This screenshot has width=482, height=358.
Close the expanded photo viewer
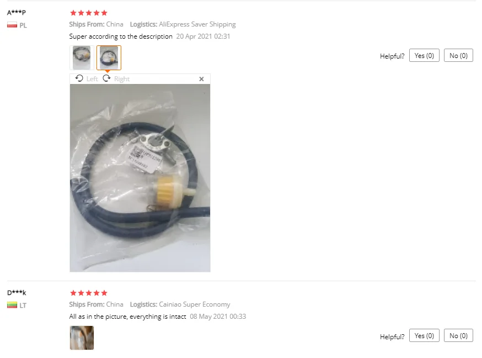tap(201, 79)
